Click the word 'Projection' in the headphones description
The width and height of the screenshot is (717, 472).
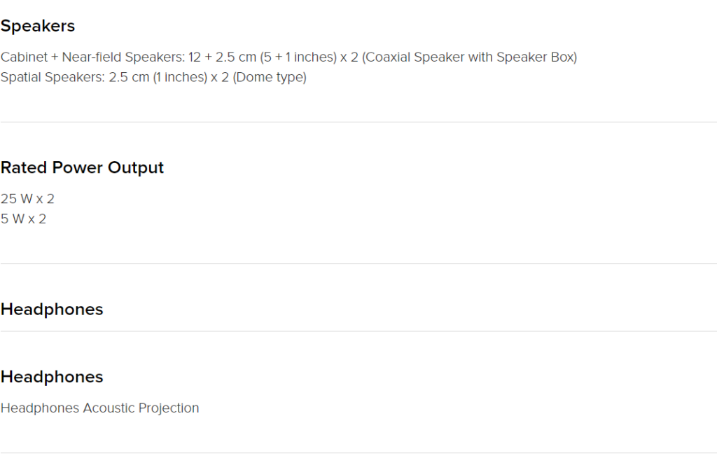click(169, 408)
